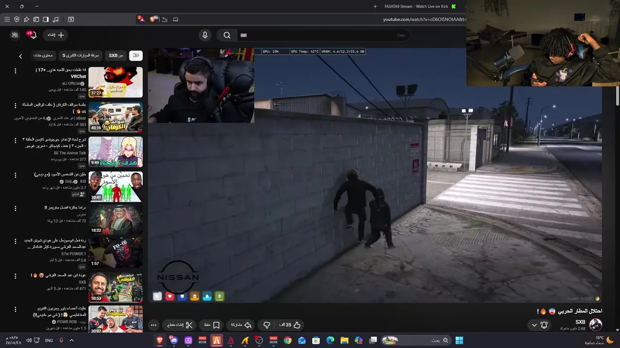
Task: Open BE The Anime Talk channel link
Action: click(x=70, y=153)
